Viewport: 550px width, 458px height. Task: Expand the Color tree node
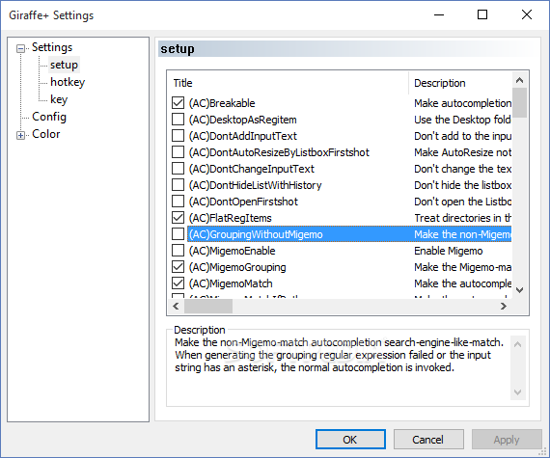coord(20,135)
